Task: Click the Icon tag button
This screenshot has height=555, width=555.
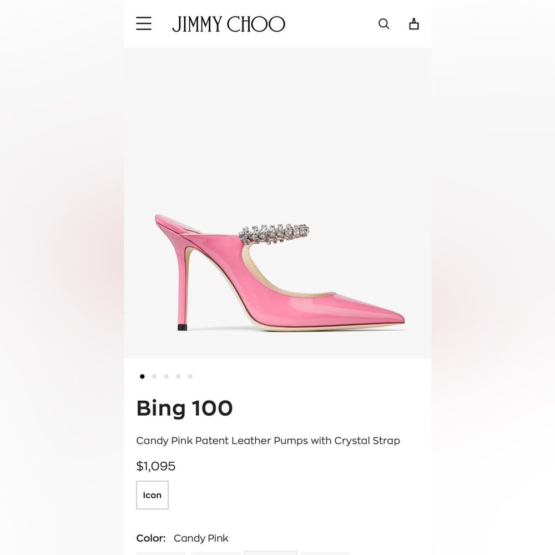Action: [152, 495]
